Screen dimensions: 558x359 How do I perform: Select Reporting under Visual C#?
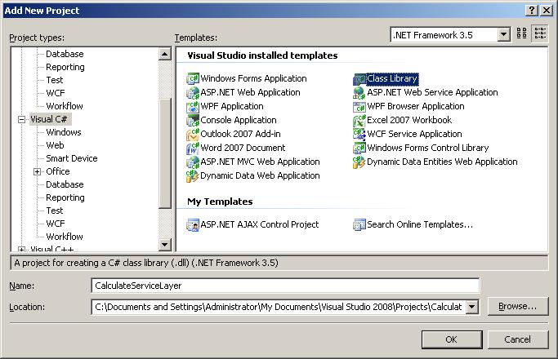coord(65,197)
